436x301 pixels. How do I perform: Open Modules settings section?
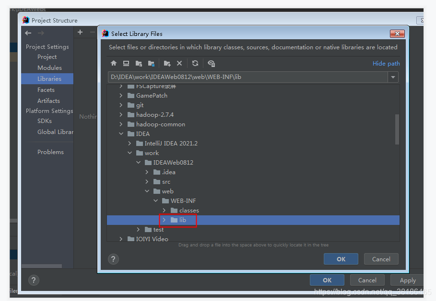tap(47, 67)
